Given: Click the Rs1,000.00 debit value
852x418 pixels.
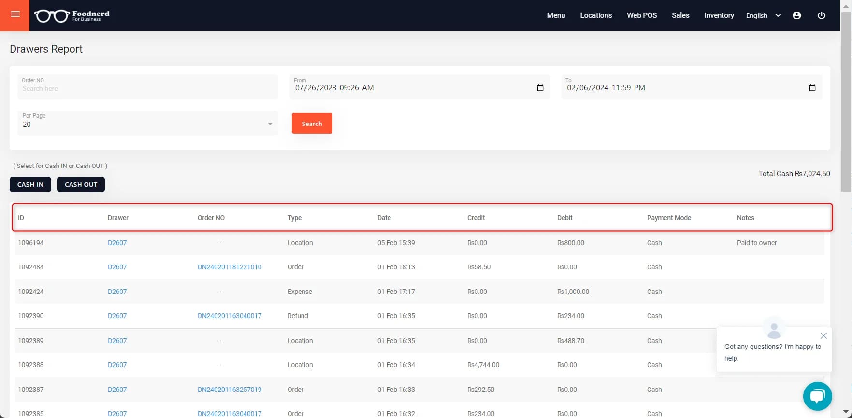Looking at the screenshot, I should [573, 292].
